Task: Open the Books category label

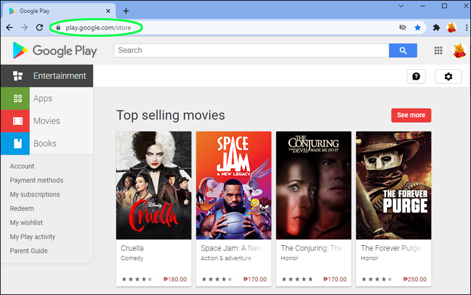Action: tap(45, 143)
